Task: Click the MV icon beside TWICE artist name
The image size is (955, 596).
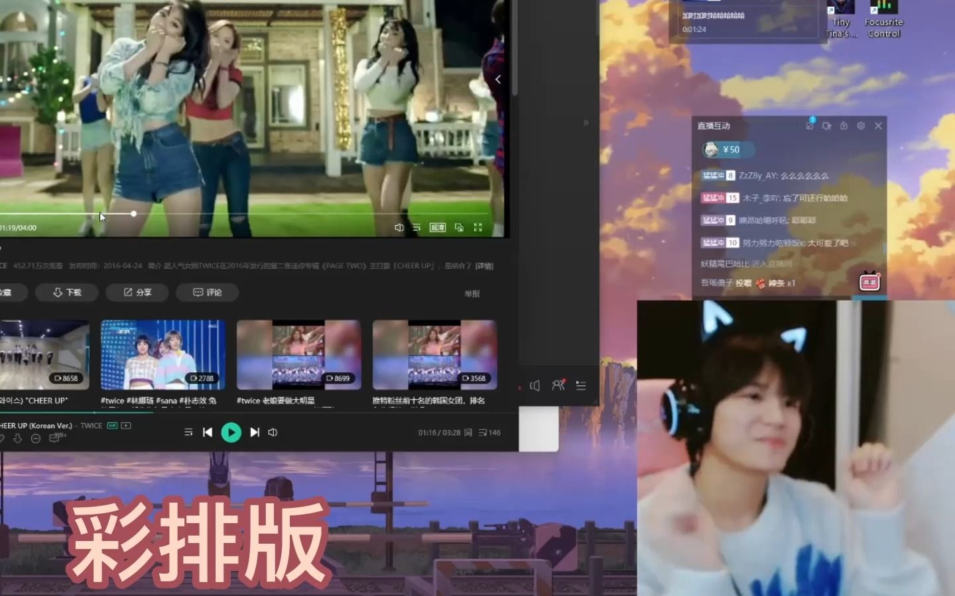Action: point(126,426)
